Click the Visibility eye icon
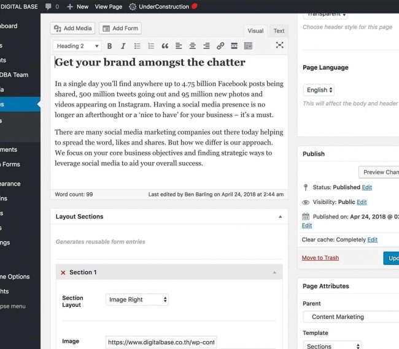The height and width of the screenshot is (349, 399). 306,202
